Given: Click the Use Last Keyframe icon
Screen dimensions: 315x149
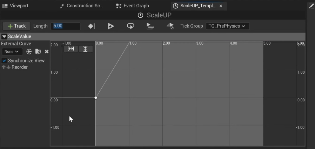Looking at the screenshot, I should [92, 26].
